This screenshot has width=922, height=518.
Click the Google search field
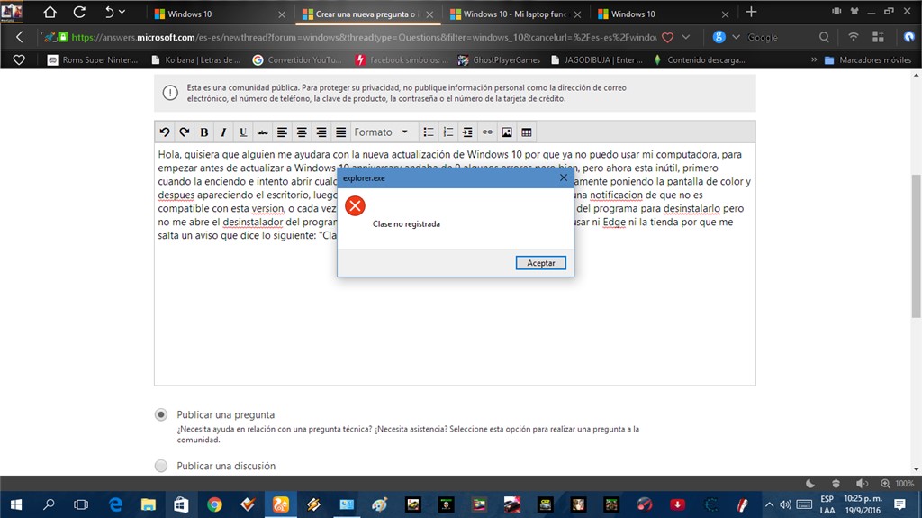pyautogui.click(x=779, y=37)
